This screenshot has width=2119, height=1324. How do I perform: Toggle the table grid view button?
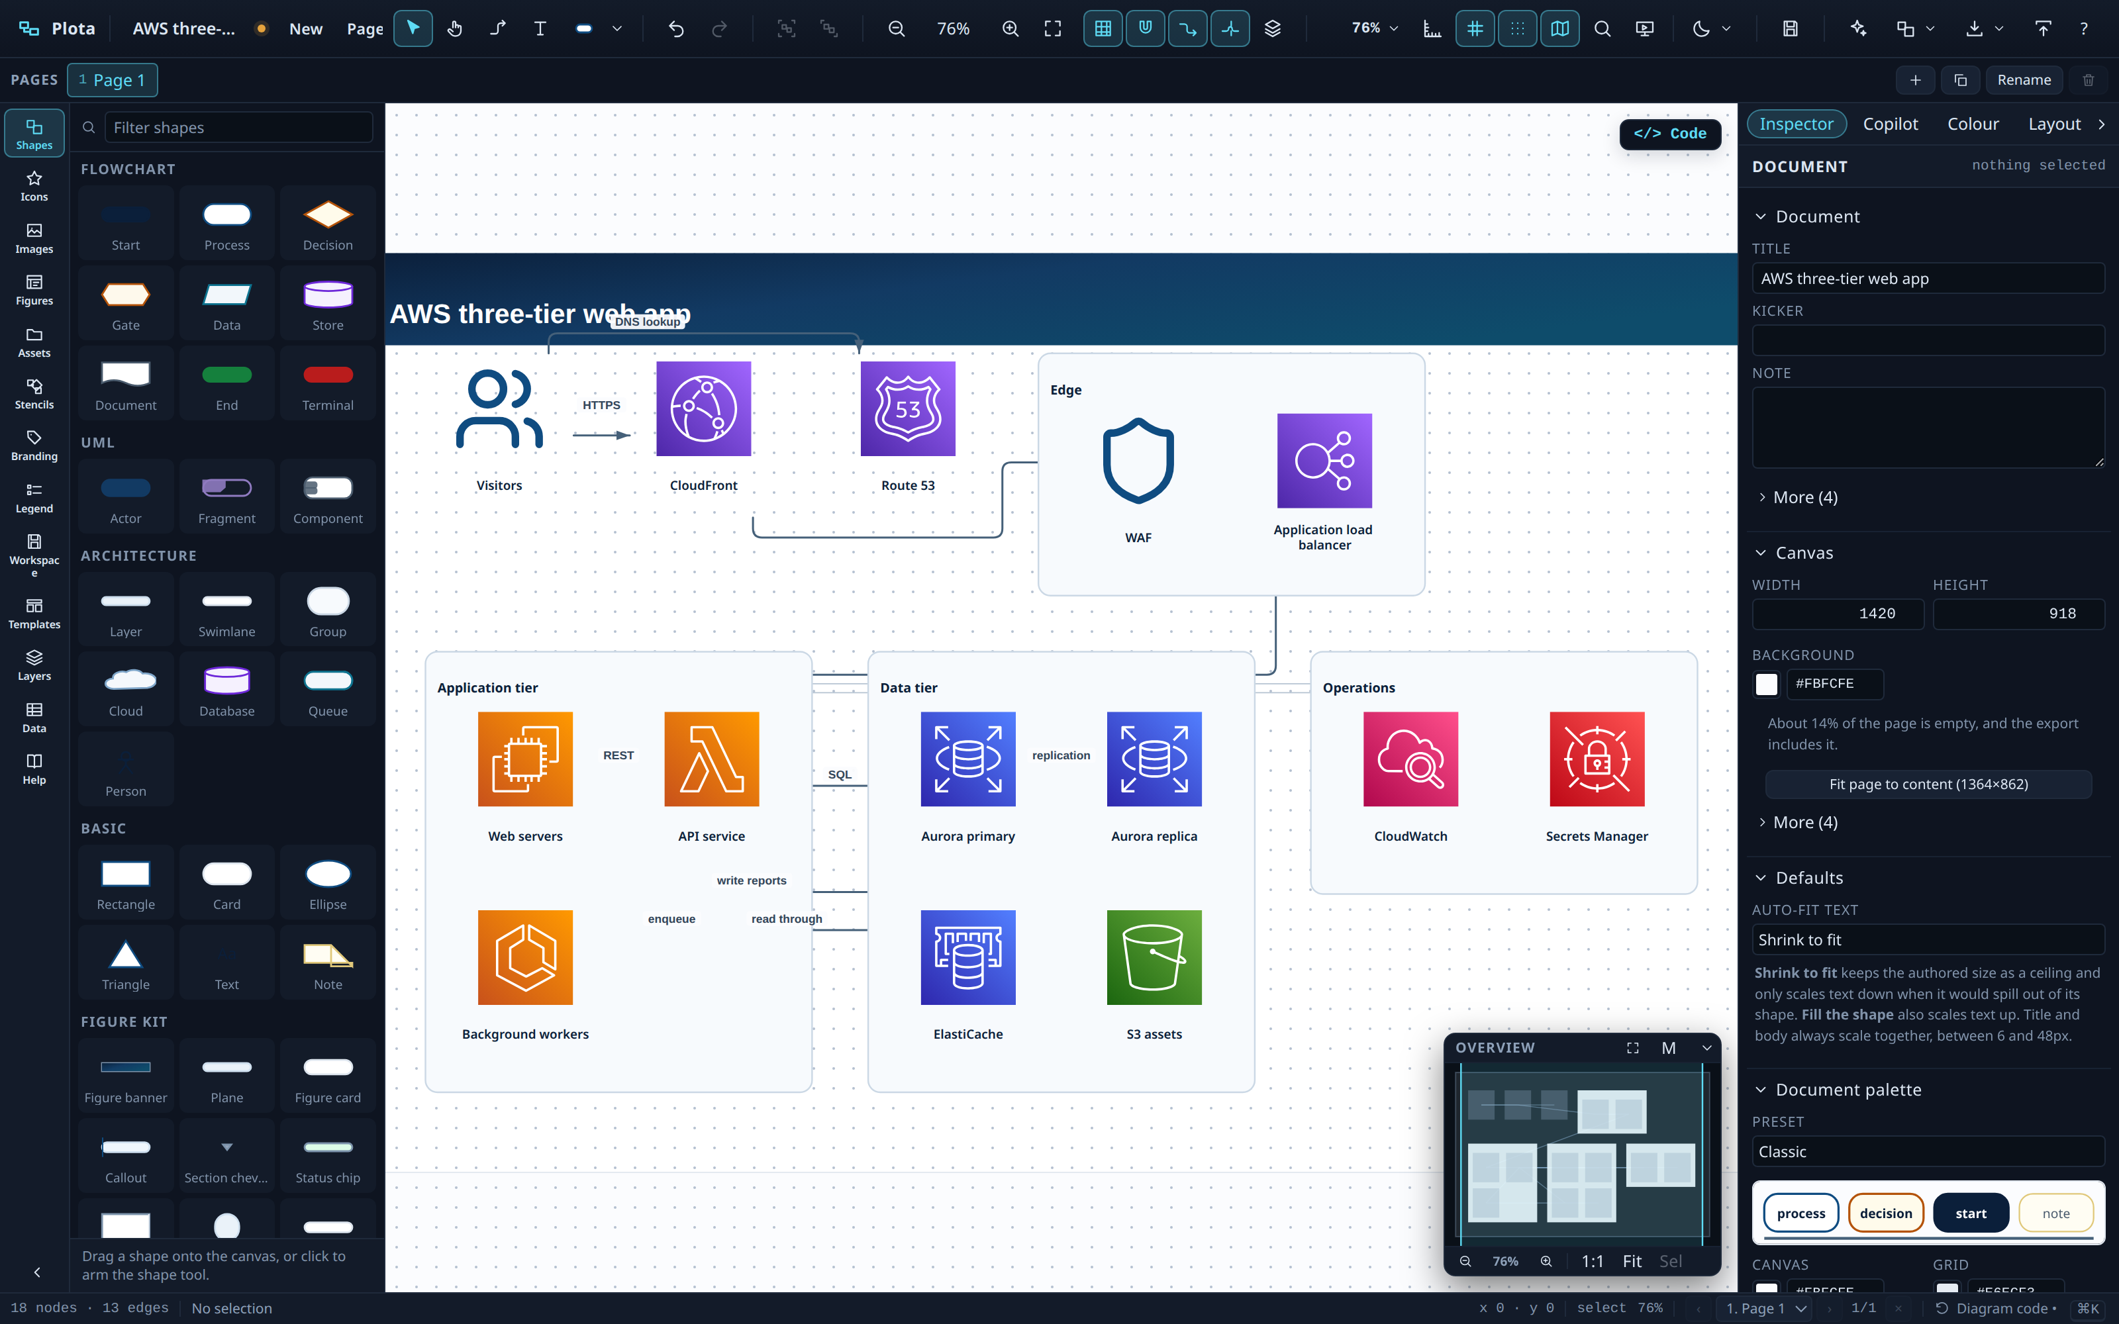click(1103, 29)
